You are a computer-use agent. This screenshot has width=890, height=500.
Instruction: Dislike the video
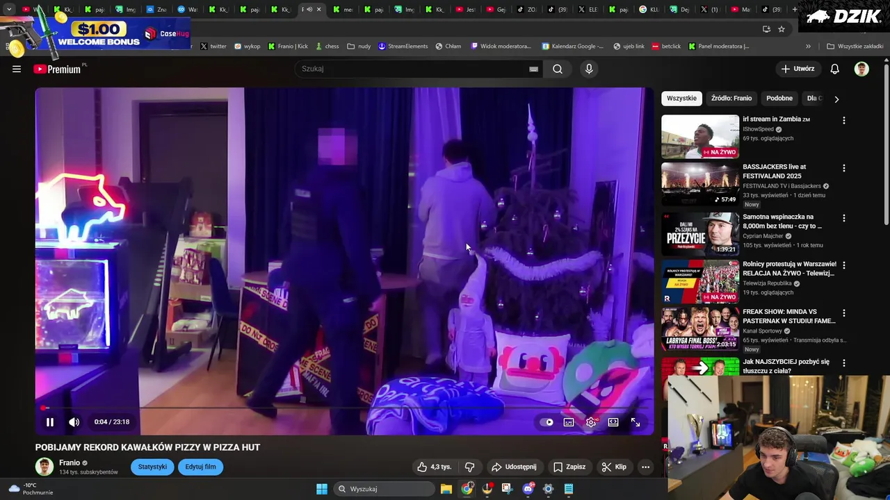[469, 467]
